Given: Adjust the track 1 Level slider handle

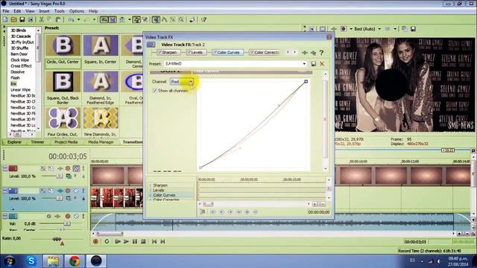Looking at the screenshot, I should pyautogui.click(x=60, y=176).
